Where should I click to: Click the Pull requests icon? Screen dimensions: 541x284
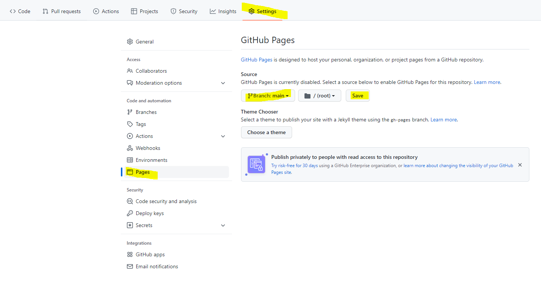(45, 11)
